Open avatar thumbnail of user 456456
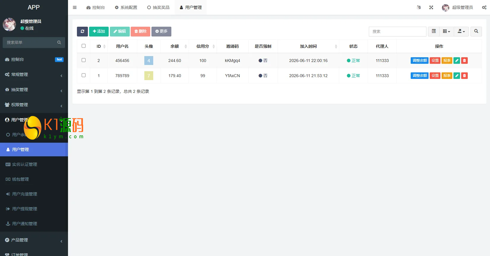The width and height of the screenshot is (490, 256). [149, 61]
